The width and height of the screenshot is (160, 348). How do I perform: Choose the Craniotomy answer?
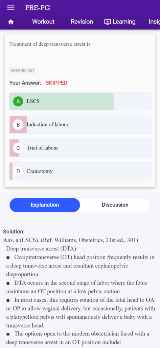pos(80,171)
